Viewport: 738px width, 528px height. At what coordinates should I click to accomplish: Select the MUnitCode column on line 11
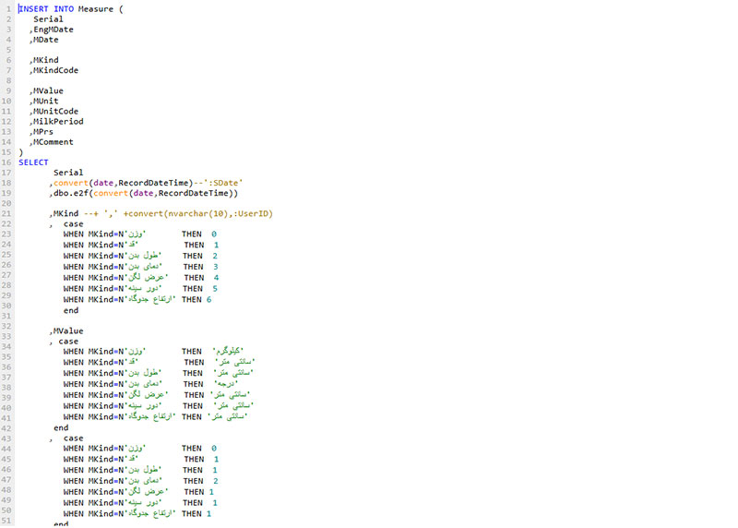56,111
